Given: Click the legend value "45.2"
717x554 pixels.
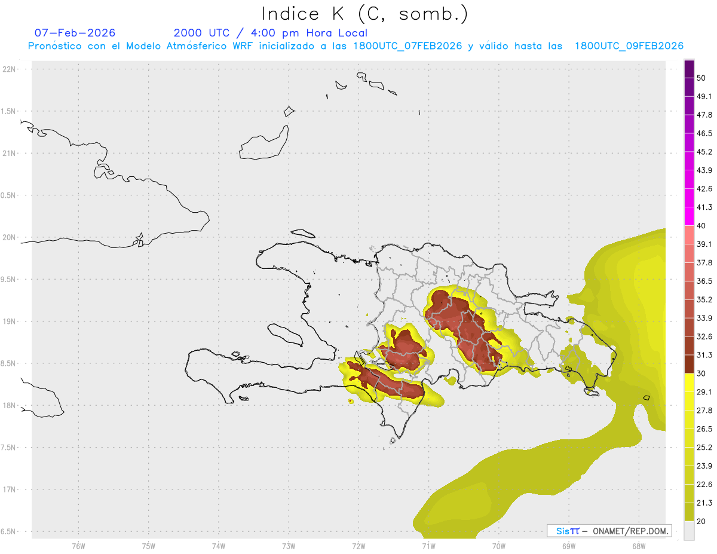Looking at the screenshot, I should click(x=705, y=152).
